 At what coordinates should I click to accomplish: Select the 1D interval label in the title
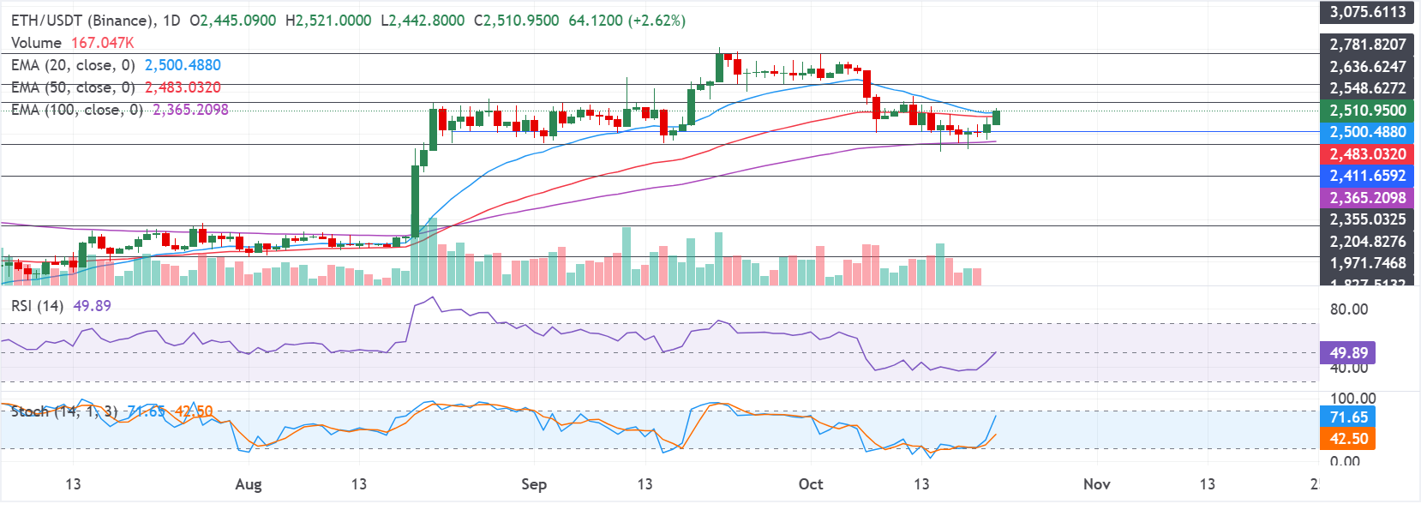click(171, 20)
